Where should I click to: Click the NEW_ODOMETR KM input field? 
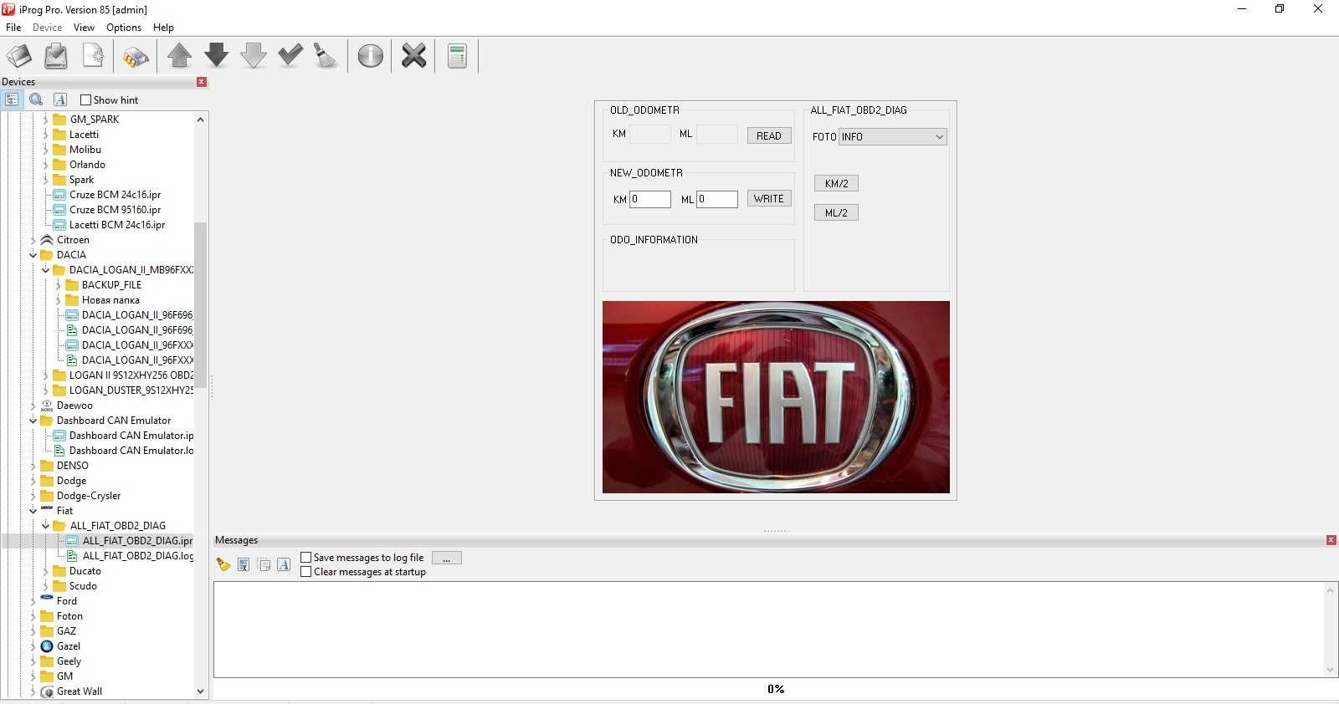pos(650,199)
